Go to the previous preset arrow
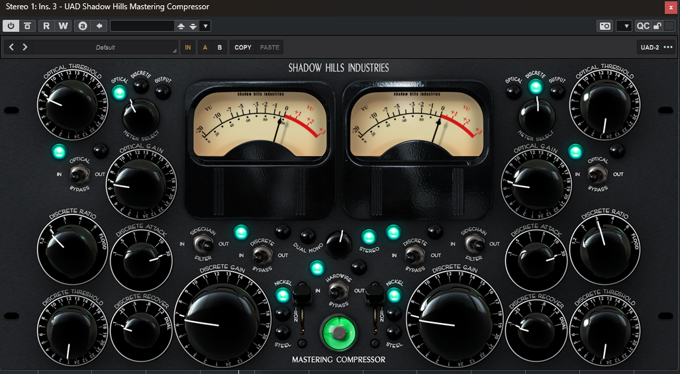Image resolution: width=680 pixels, height=374 pixels. [x=12, y=47]
